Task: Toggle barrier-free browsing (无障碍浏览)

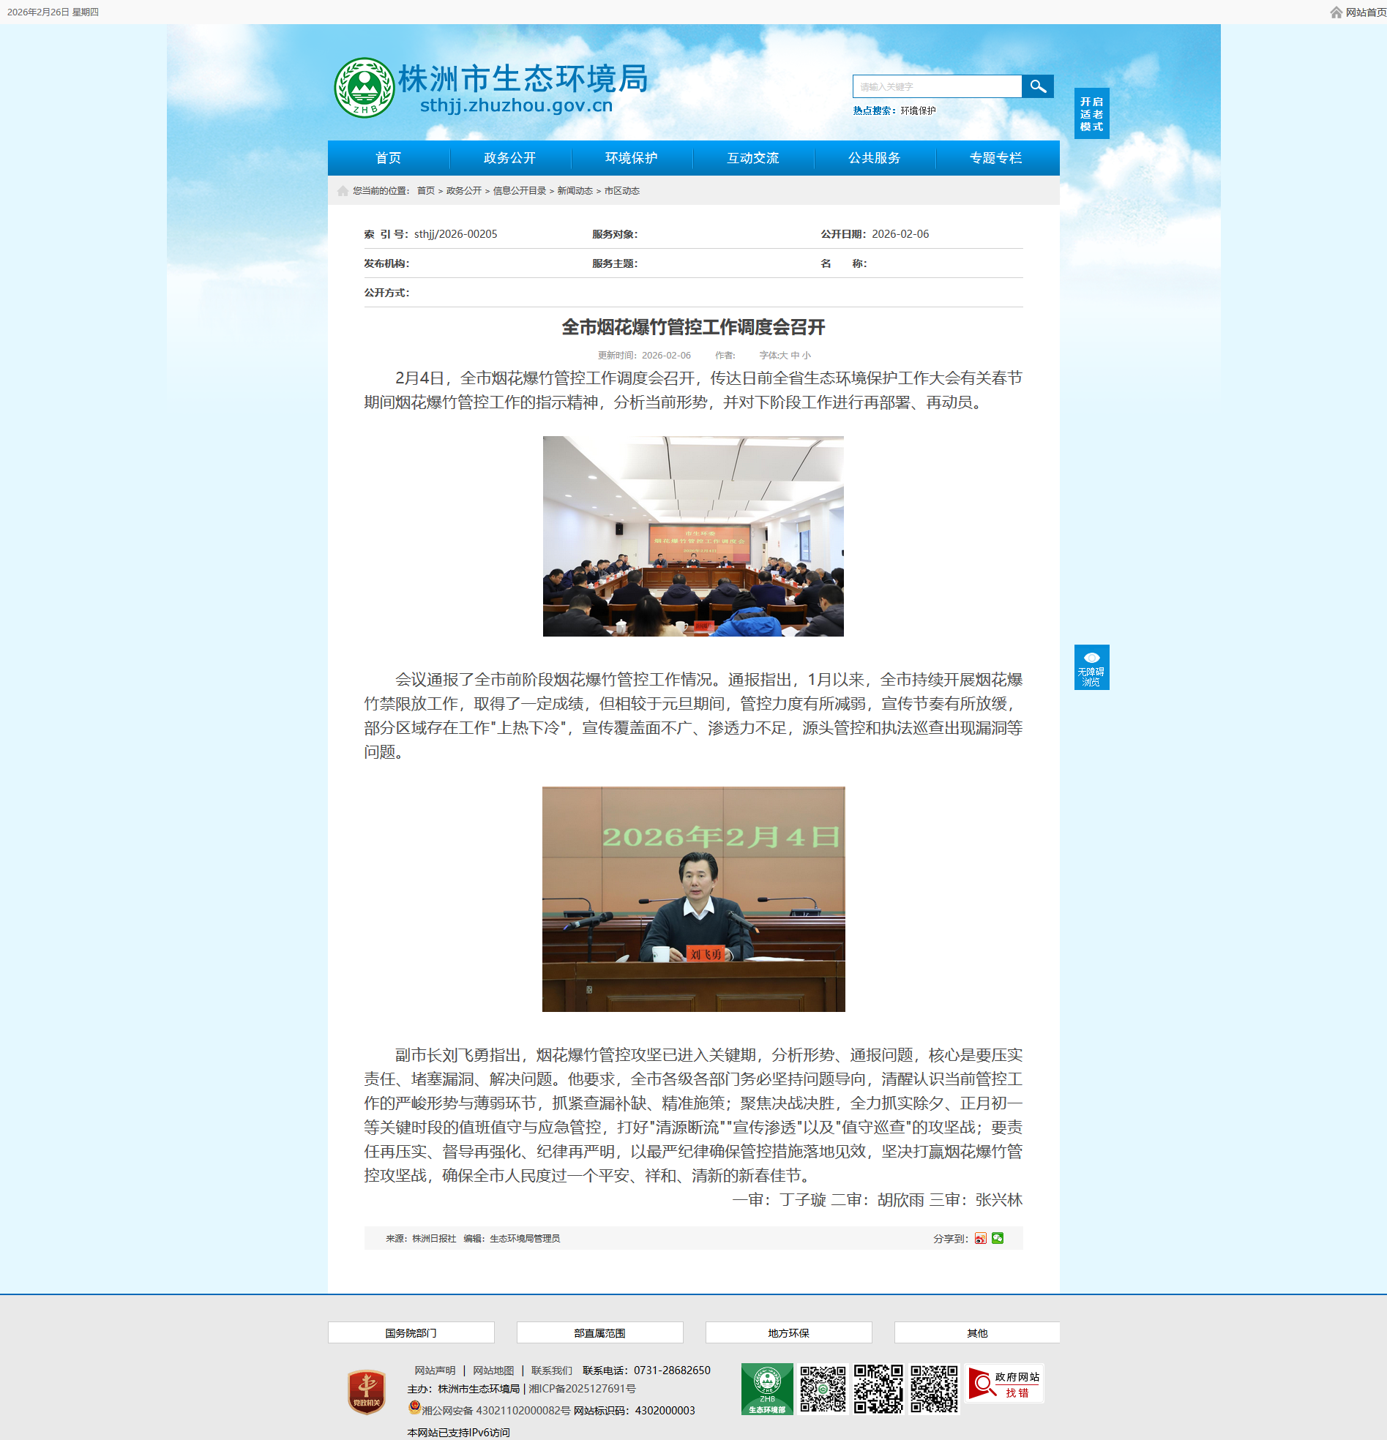Action: [1091, 667]
